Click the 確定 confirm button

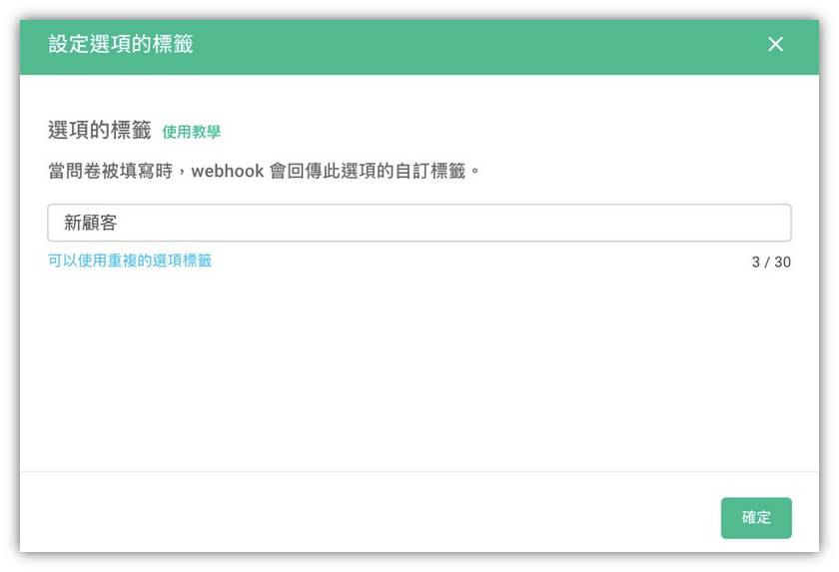(x=756, y=517)
